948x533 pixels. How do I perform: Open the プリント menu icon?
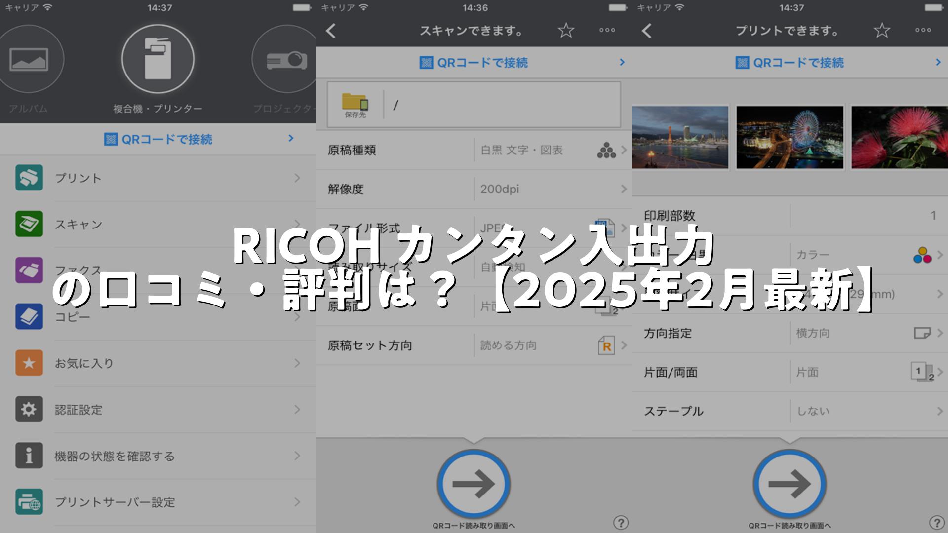click(29, 178)
